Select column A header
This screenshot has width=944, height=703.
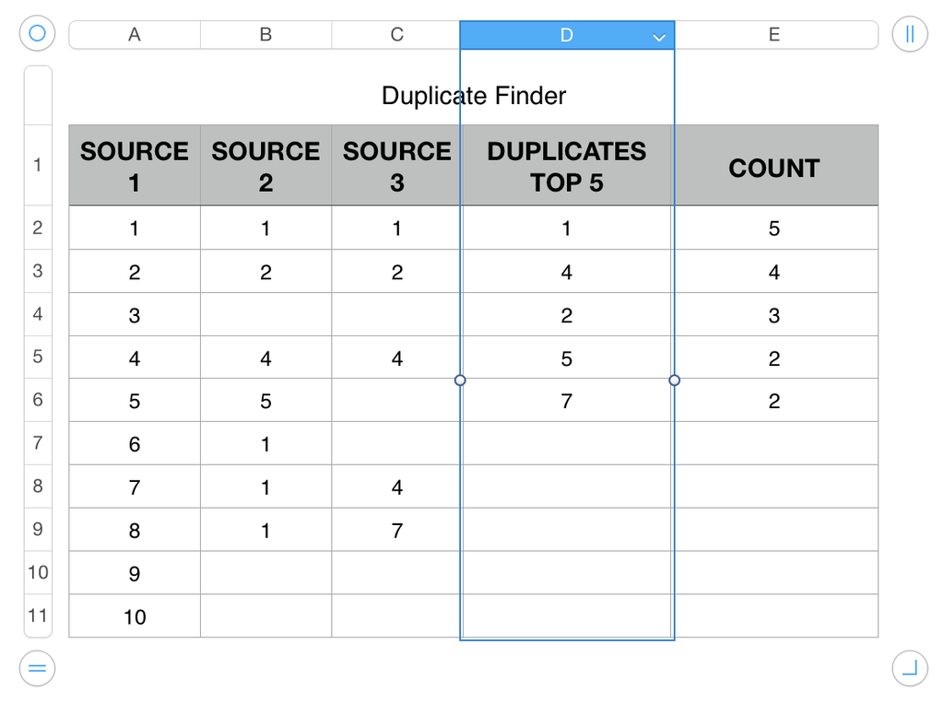pos(135,35)
